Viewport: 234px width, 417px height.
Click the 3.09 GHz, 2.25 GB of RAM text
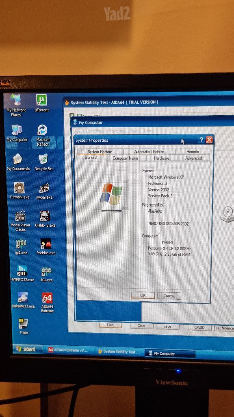tap(169, 254)
